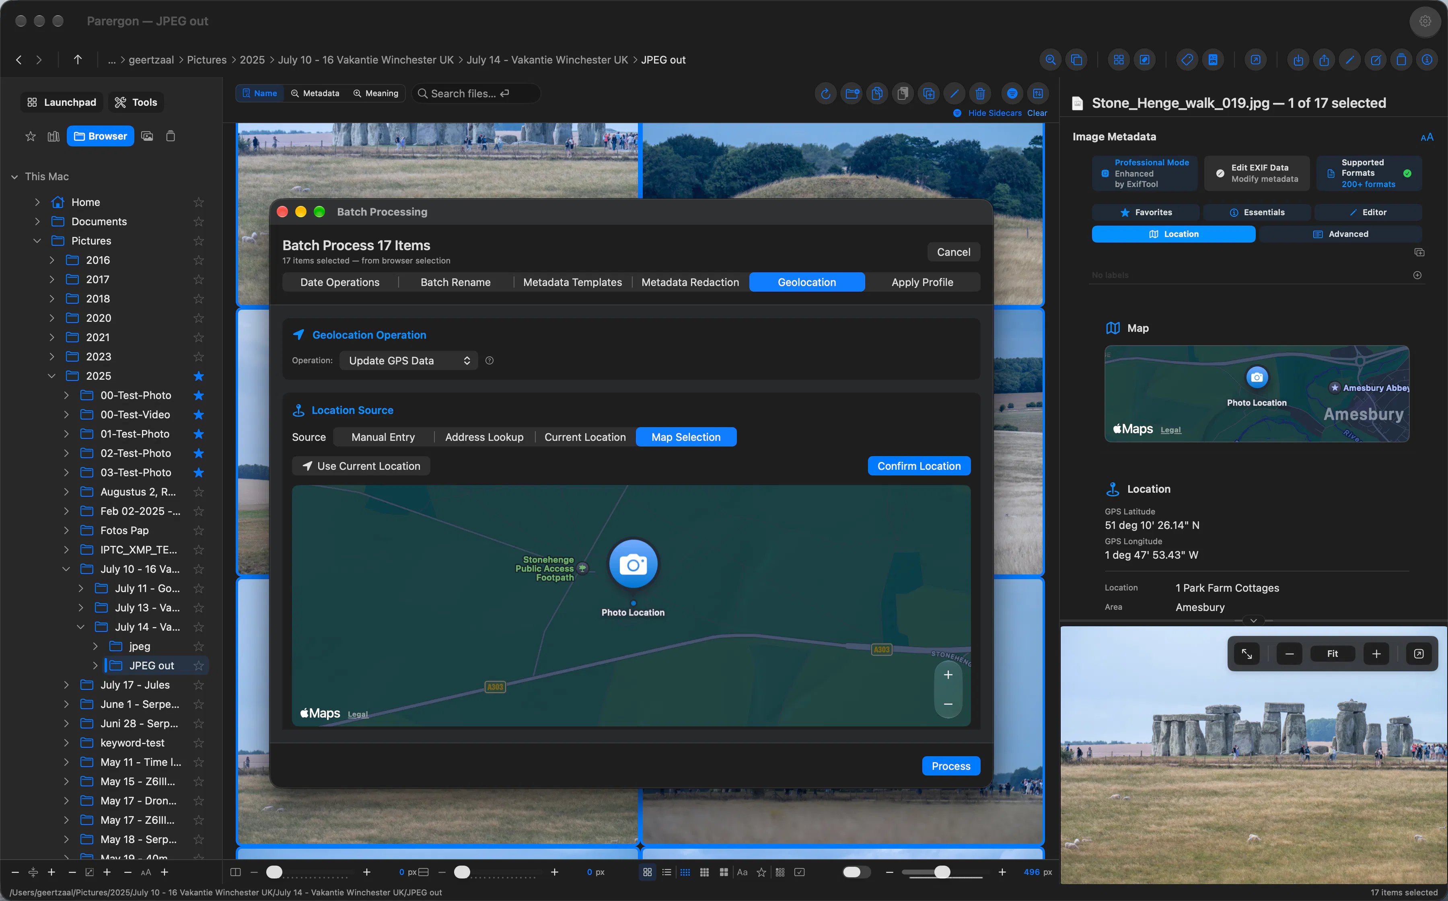Open the Update GPS Data operation dropdown
The height and width of the screenshot is (901, 1448).
pos(408,360)
